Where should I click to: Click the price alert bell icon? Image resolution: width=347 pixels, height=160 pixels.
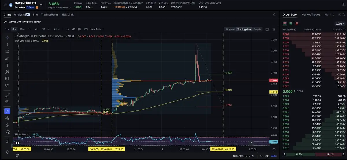pyautogui.click(x=274, y=14)
